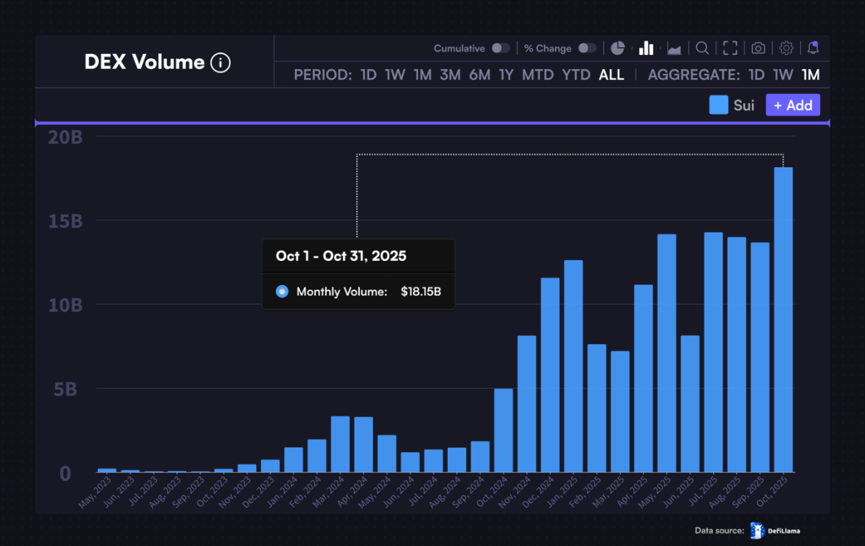Open notification bell alerts
Screen dimensions: 865x546
813,48
